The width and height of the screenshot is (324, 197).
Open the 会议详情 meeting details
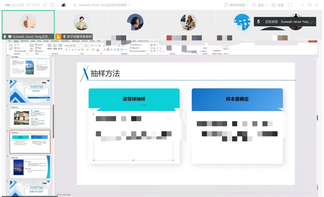tap(15, 5)
